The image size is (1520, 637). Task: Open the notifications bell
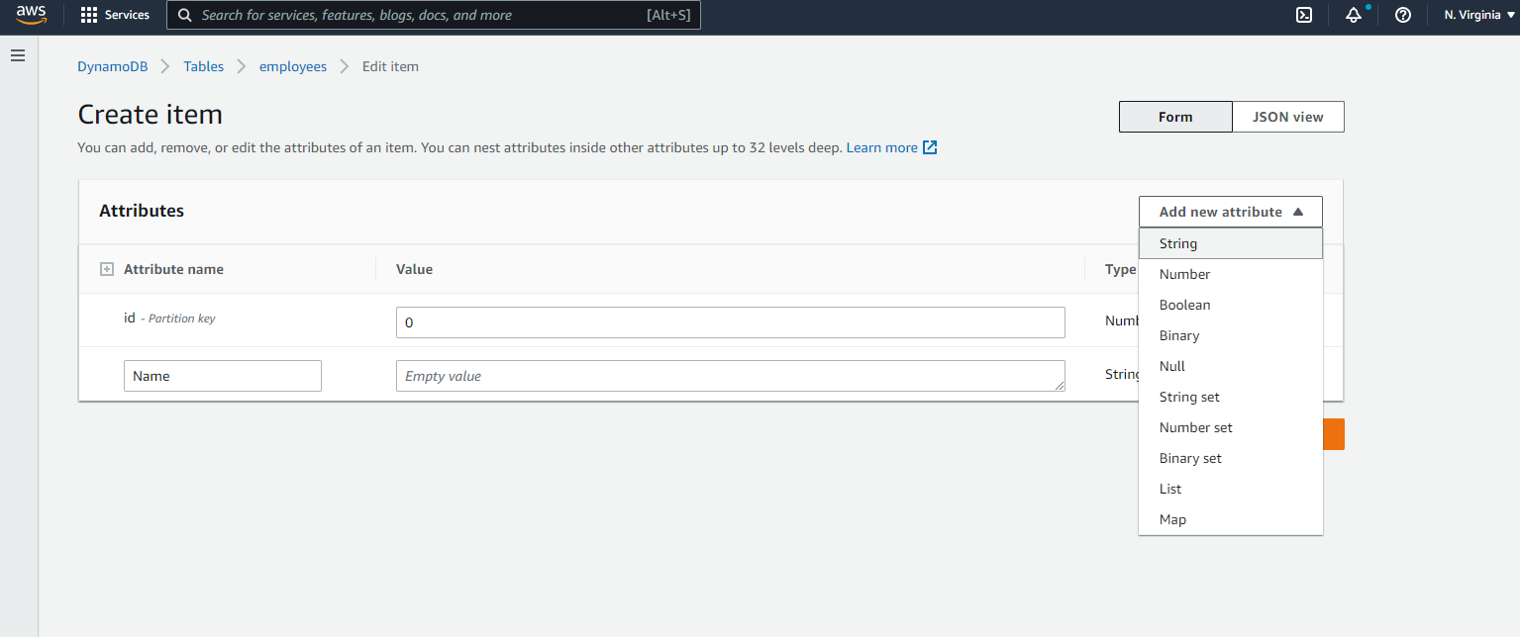pos(1354,15)
